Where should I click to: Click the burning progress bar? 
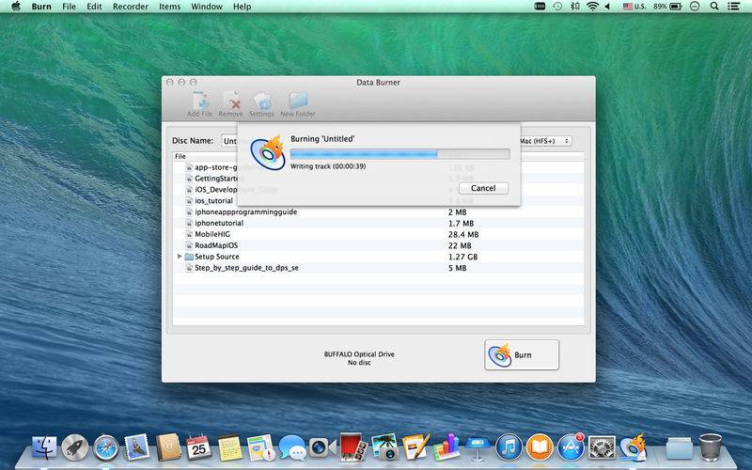coord(399,154)
